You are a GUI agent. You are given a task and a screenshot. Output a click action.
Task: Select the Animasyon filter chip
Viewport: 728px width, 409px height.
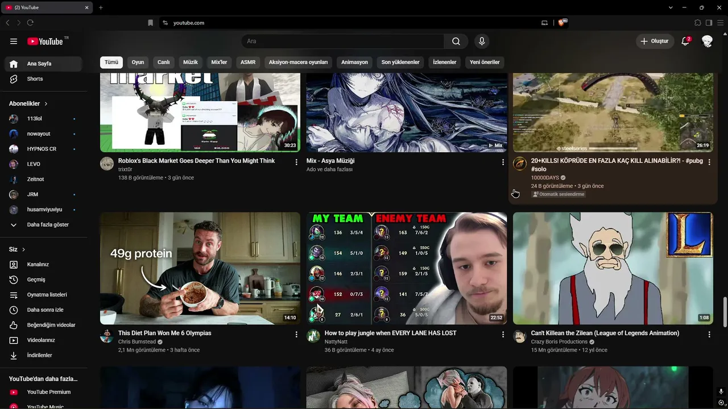coord(355,62)
